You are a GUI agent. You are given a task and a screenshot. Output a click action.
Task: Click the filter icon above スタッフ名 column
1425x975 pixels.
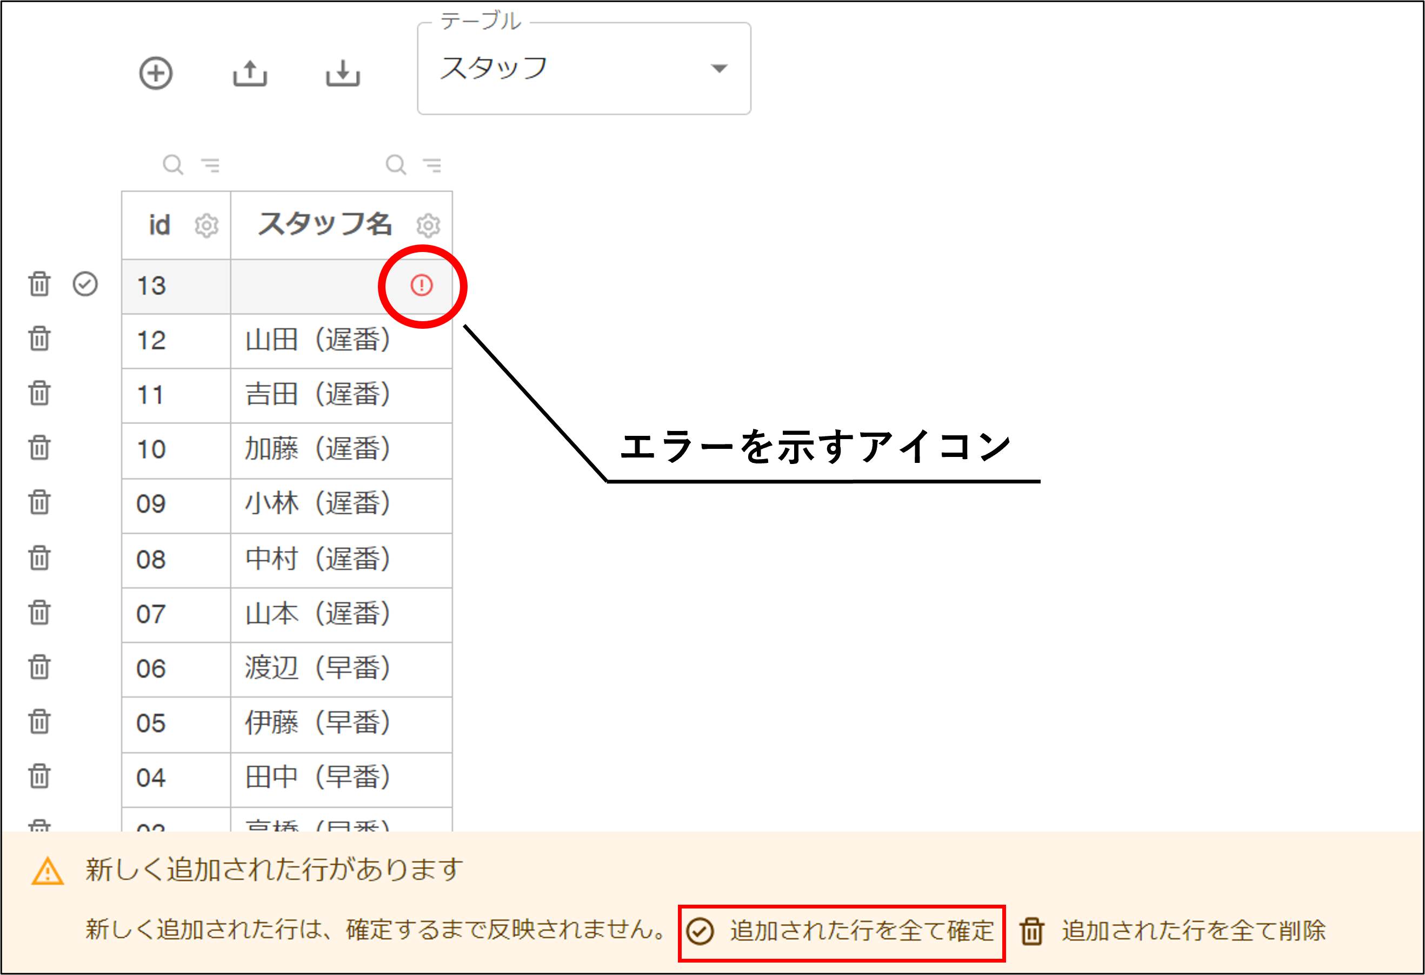(x=433, y=164)
